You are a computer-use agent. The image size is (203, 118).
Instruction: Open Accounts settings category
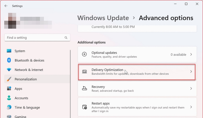click(37, 98)
